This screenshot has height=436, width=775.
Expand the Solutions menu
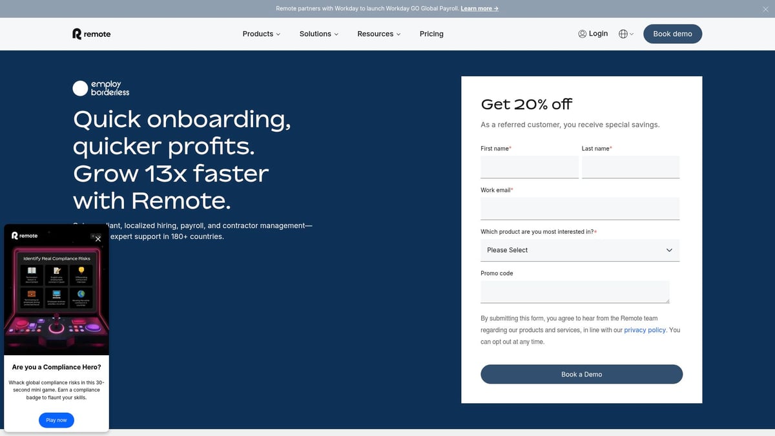click(318, 34)
